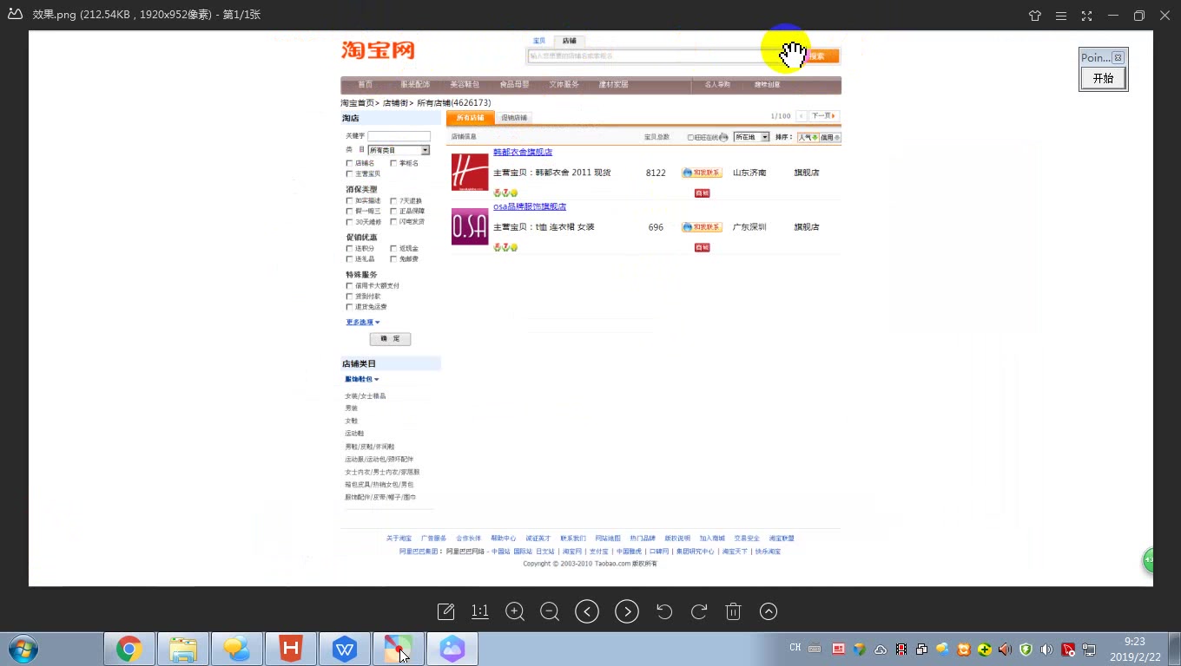
Task: Open the viewer's hamburger menu
Action: 1061,15
